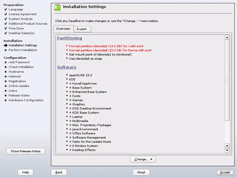Click the checkmark icon beside Language

[6, 9]
